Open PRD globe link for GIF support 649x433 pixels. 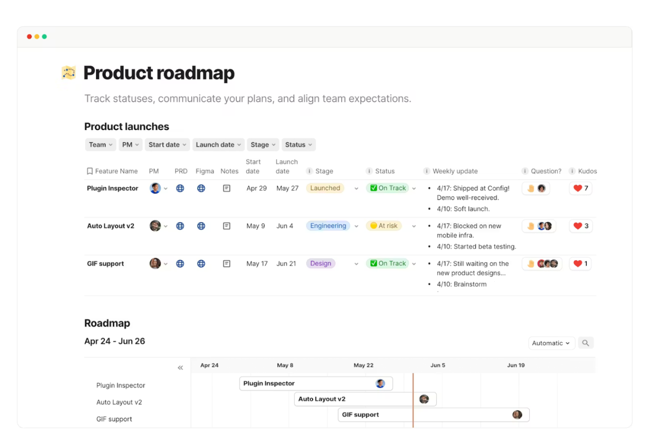(180, 264)
